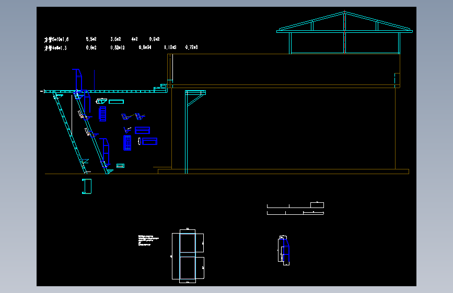Select the red vertical centerline in the roof truss
The height and width of the screenshot is (293, 453).
(344, 32)
